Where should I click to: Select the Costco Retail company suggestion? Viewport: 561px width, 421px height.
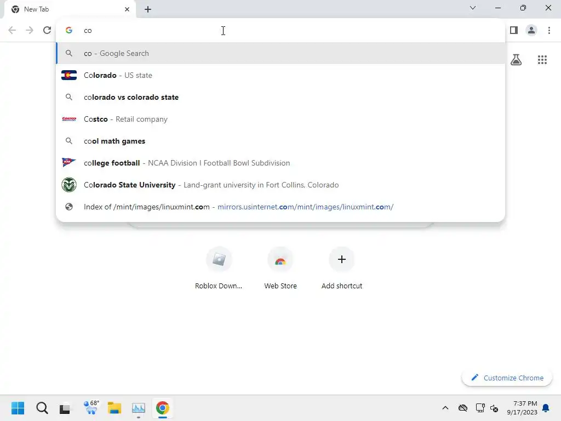(x=280, y=119)
